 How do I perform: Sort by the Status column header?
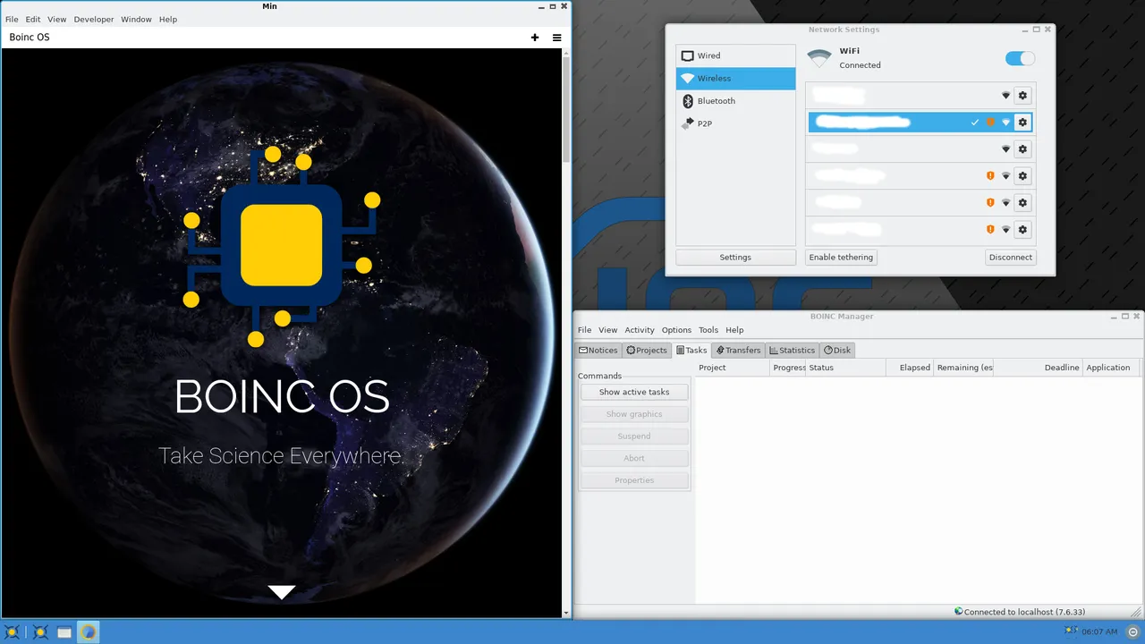point(846,368)
